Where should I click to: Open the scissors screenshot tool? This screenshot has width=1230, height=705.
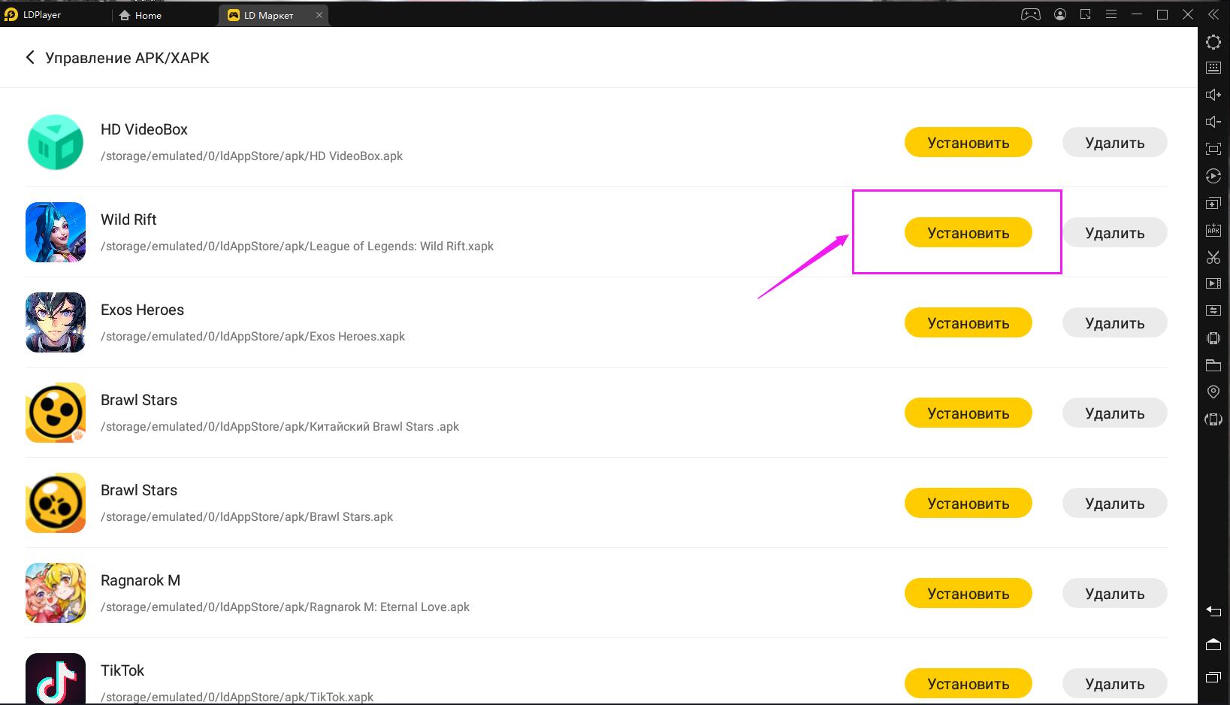[x=1213, y=257]
